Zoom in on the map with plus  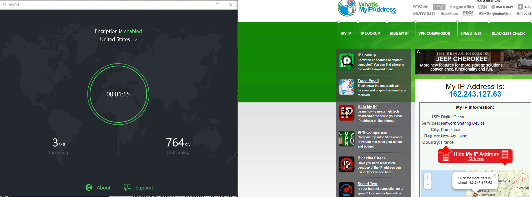coord(428,177)
